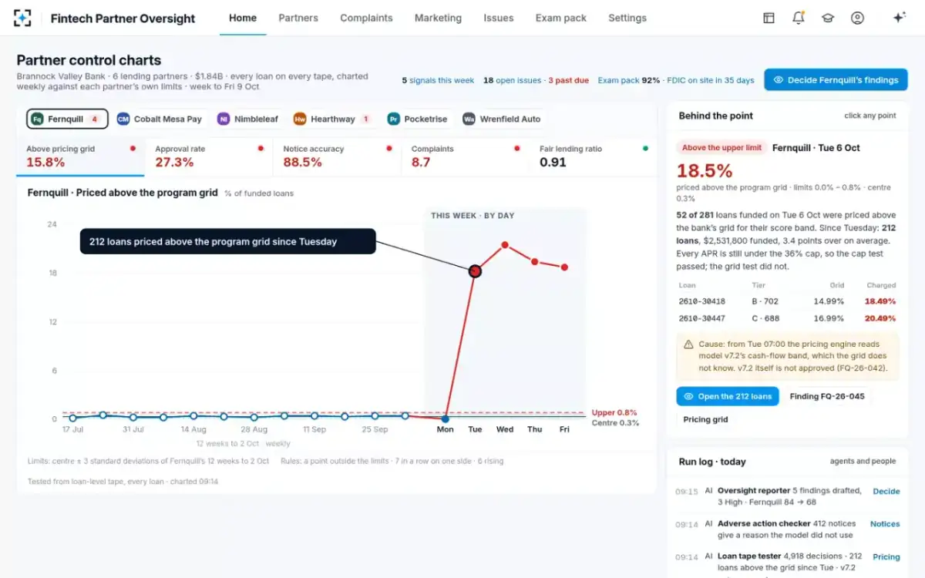Open Finding FQ-26-045
The width and height of the screenshot is (925, 578).
(x=827, y=396)
